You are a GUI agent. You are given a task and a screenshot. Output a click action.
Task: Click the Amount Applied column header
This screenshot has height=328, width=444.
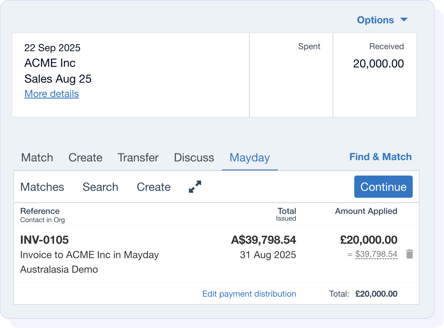[366, 211]
